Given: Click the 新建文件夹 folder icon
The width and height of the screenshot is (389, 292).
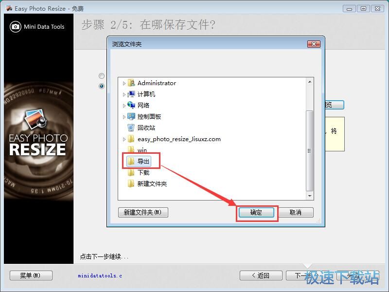Looking at the screenshot, I should (x=131, y=183).
